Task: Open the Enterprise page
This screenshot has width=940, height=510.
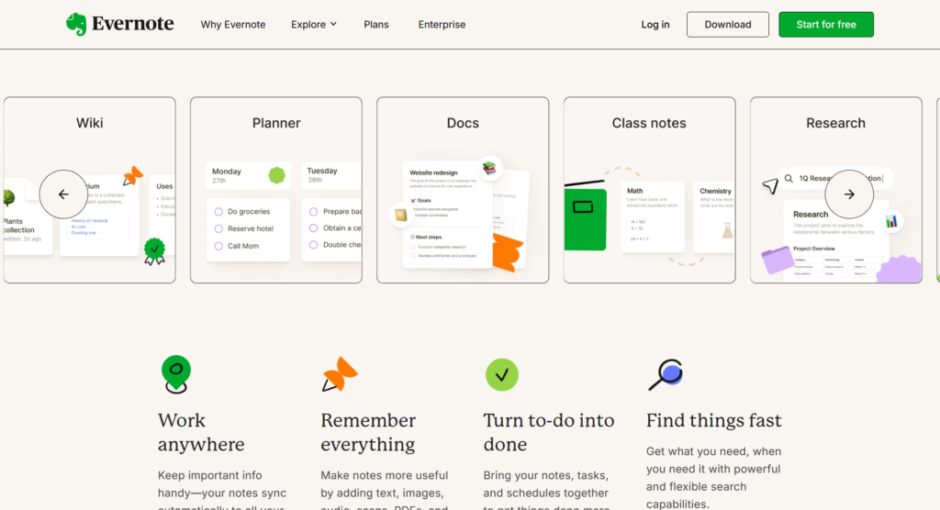Action: [x=442, y=25]
